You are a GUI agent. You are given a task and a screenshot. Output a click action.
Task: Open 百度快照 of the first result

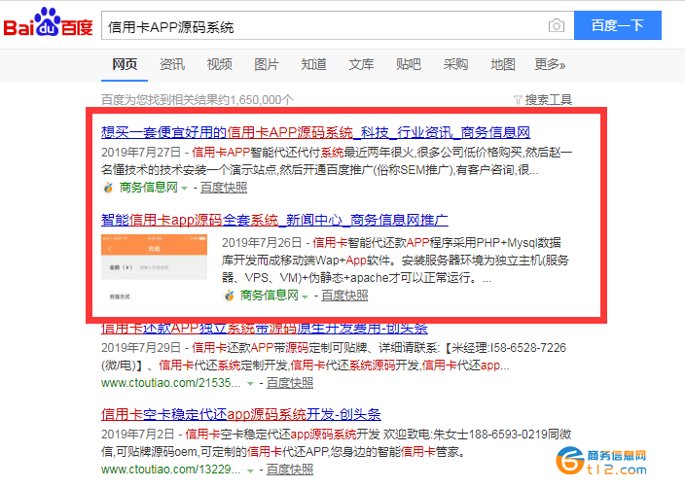[224, 188]
